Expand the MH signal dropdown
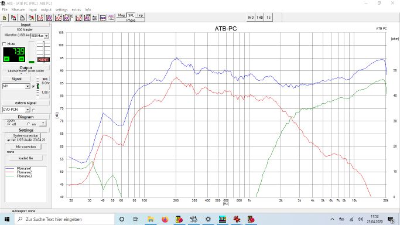This screenshot has width=400, height=225. coord(28,87)
